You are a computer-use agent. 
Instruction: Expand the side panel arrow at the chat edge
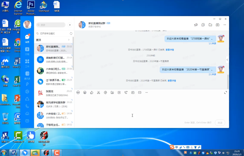tap(227, 60)
